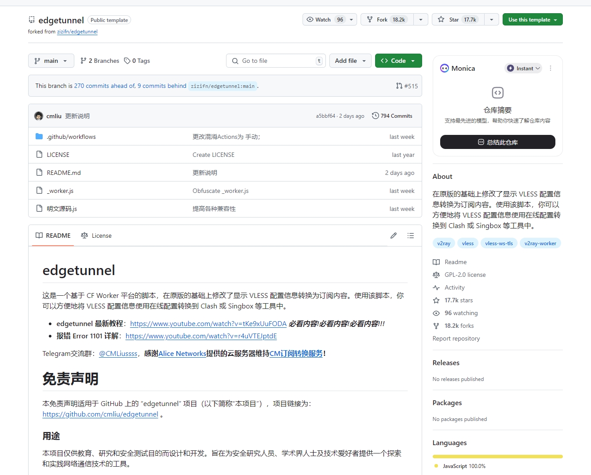Click the v2ray topic tag
Image resolution: width=591 pixels, height=475 pixels.
[444, 243]
